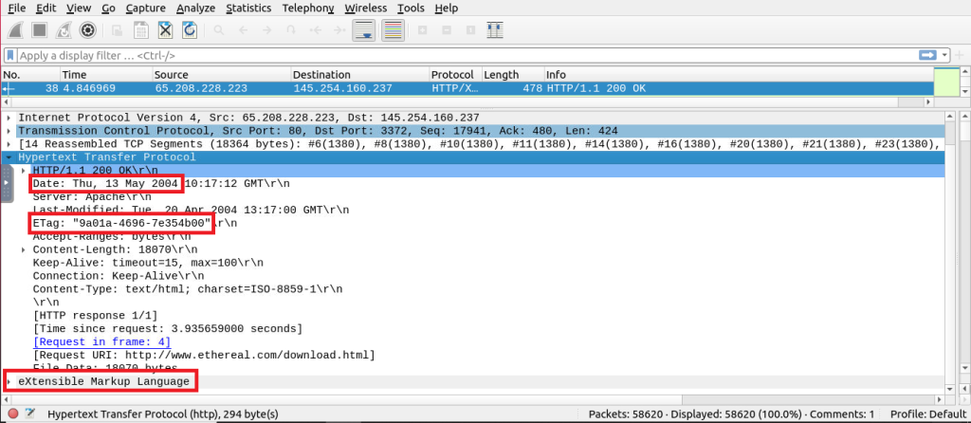This screenshot has height=423, width=971.
Task: Click the start capture shark fin icon
Action: [x=15, y=29]
